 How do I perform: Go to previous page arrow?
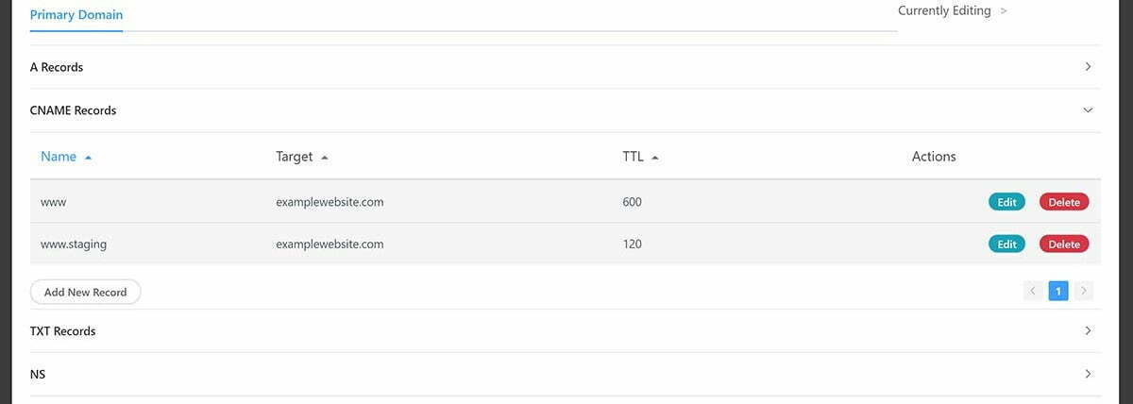point(1033,291)
